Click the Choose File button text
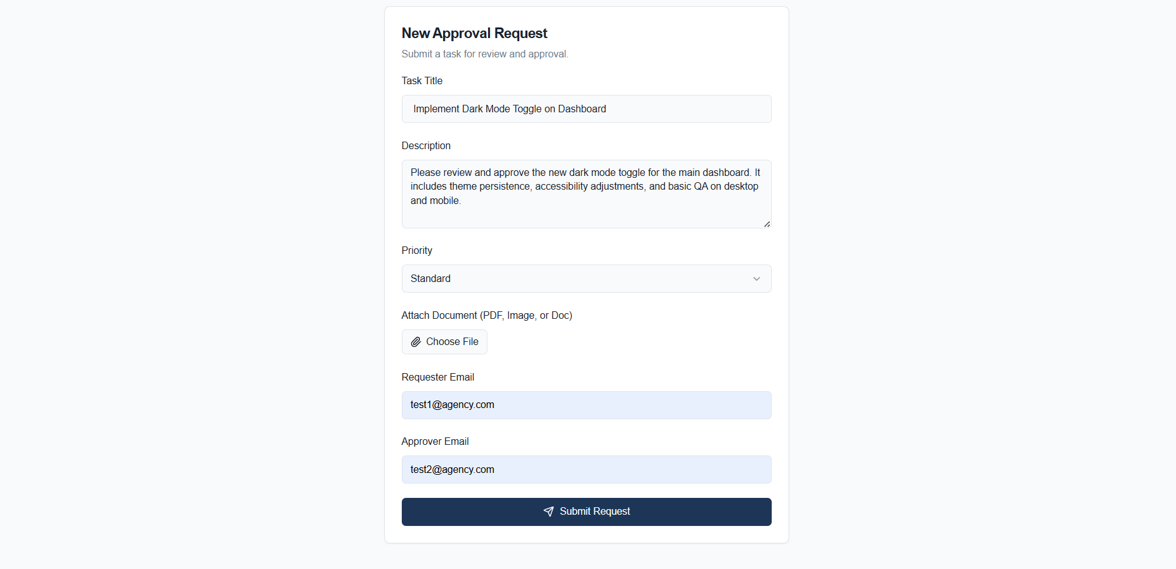 (452, 342)
